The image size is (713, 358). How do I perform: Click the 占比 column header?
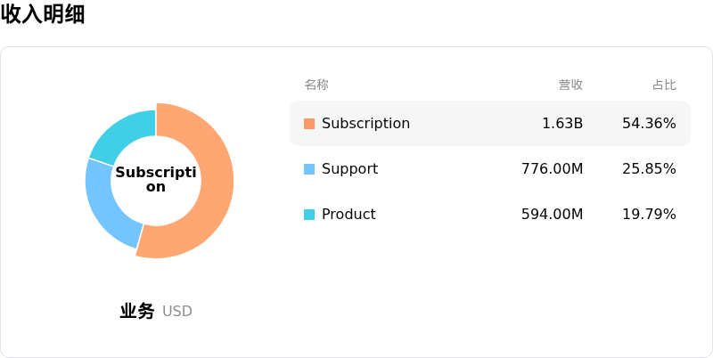point(664,85)
